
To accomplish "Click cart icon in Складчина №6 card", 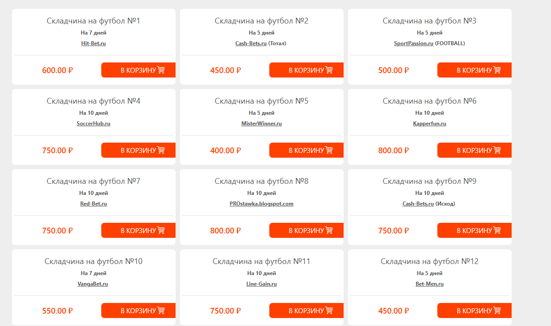I will click(497, 150).
